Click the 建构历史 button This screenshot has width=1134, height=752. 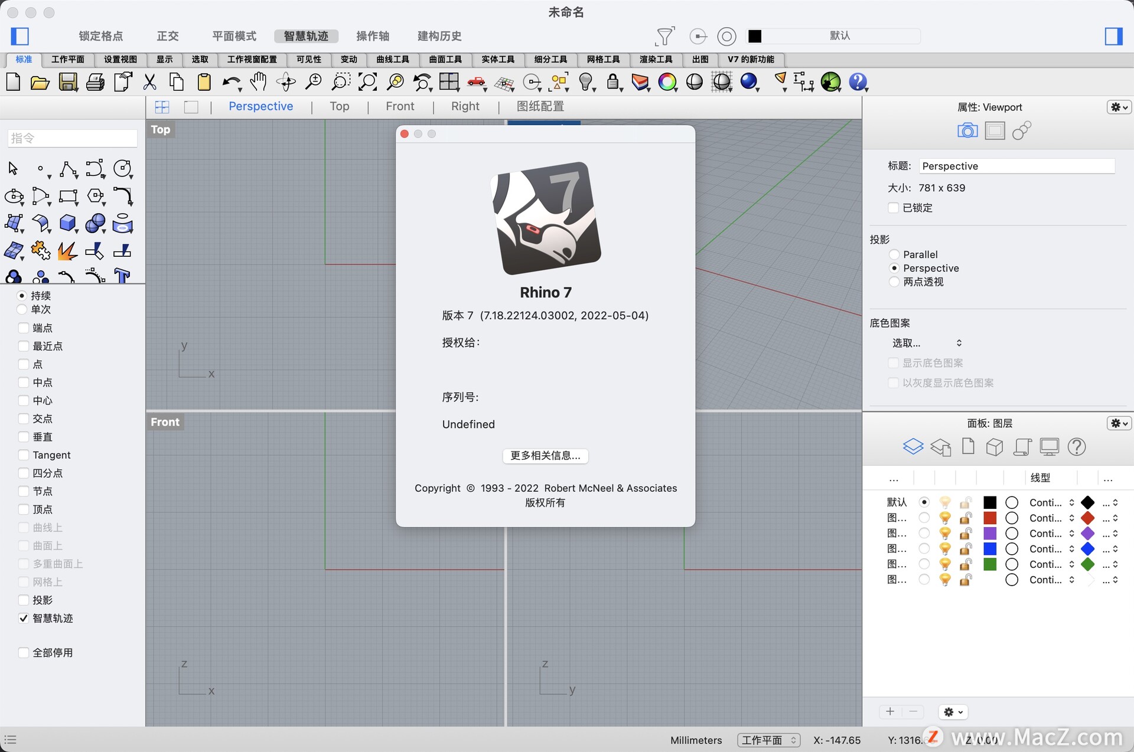coord(439,36)
